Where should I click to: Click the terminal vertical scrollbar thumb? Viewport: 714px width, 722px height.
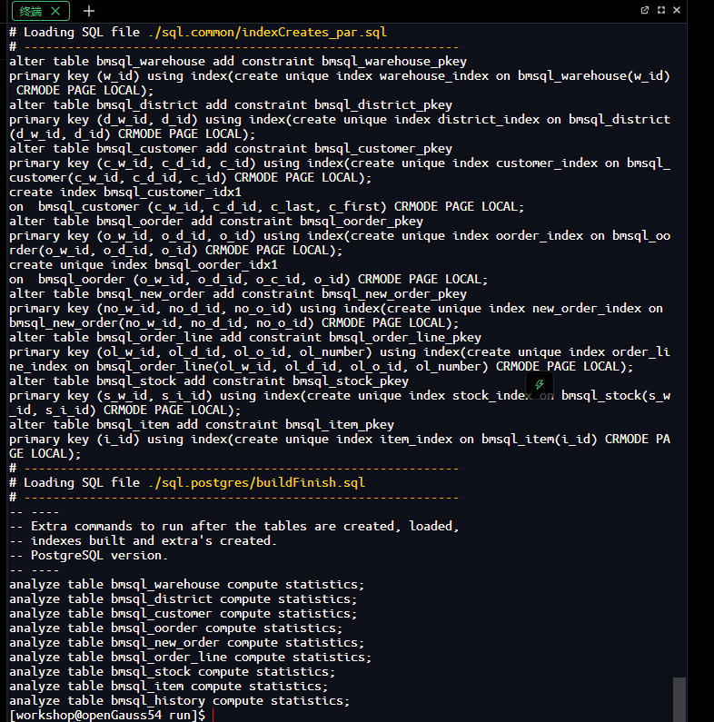point(679,699)
